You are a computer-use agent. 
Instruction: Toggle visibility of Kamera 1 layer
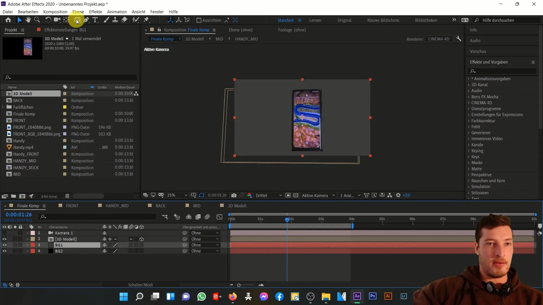[x=4, y=233]
